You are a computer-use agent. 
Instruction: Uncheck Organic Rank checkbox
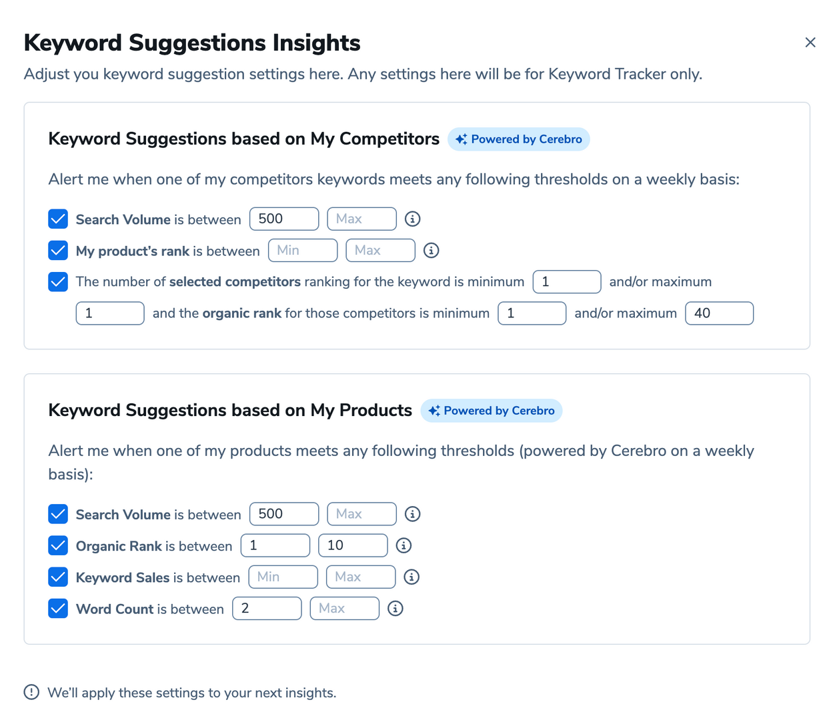point(58,545)
